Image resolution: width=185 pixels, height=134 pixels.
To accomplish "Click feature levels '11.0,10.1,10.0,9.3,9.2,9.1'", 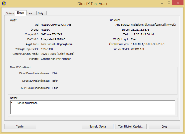I will pos(148,44).
